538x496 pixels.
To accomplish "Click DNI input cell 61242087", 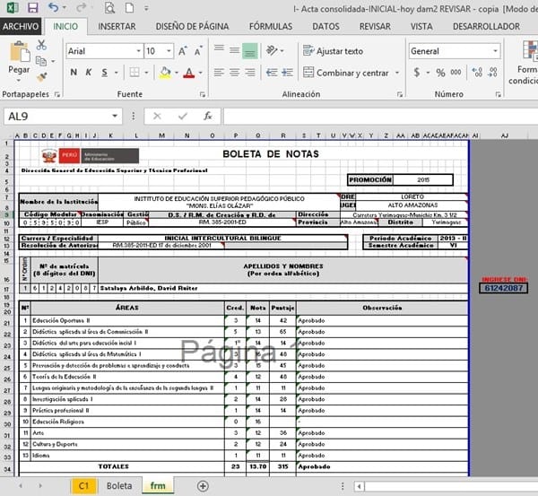I will (503, 288).
